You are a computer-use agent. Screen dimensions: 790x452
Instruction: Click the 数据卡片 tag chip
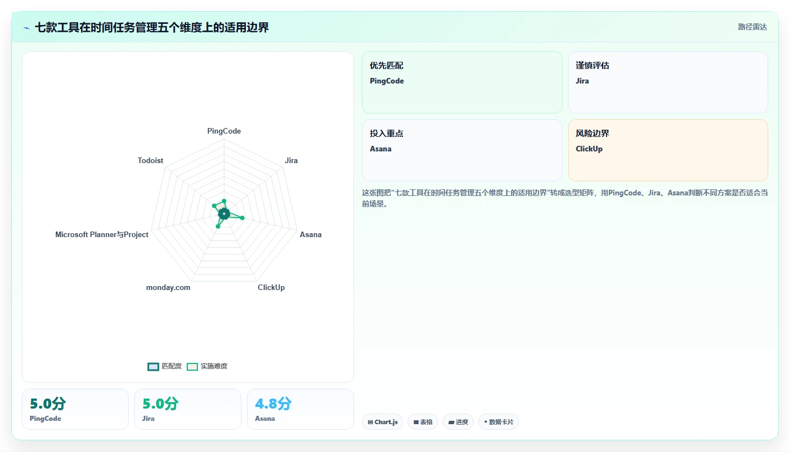(x=498, y=422)
